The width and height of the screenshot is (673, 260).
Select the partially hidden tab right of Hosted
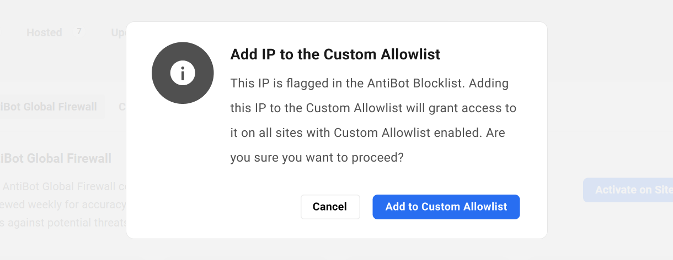tap(118, 32)
